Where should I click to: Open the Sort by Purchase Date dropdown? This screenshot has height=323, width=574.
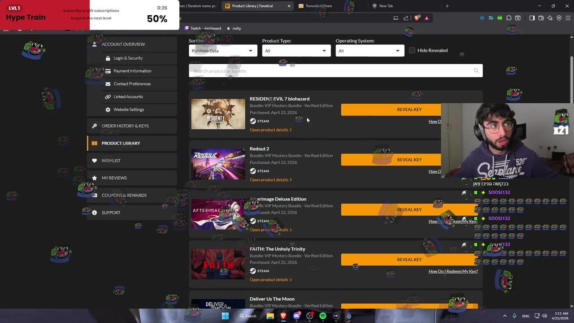223,51
